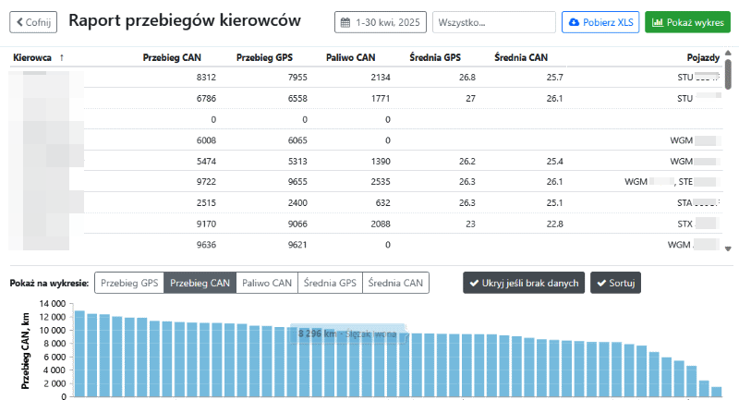The height and width of the screenshot is (400, 739).
Task: Click the 8312 Przebieg CAN cell
Action: pyautogui.click(x=206, y=78)
